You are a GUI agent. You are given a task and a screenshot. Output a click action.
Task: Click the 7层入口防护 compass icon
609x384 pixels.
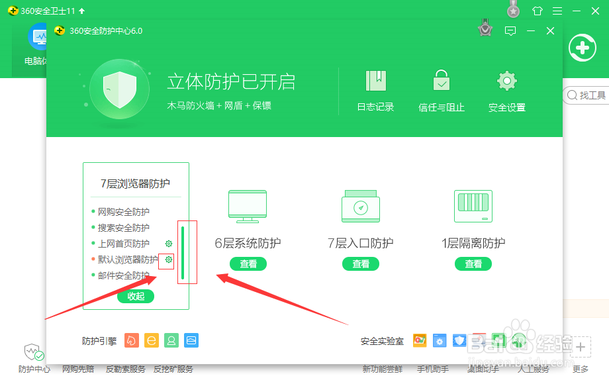361,206
